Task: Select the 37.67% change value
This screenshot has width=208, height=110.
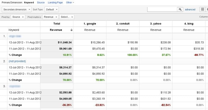Action: click(x=166, y=55)
